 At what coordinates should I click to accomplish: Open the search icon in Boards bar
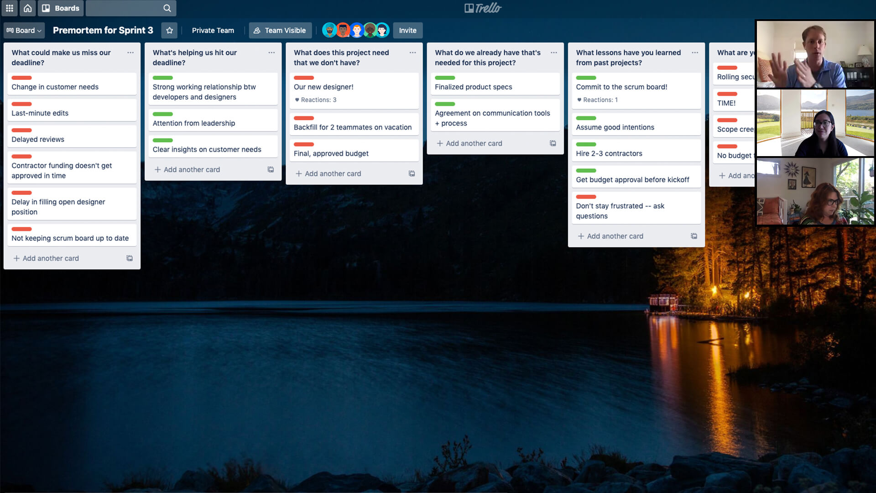(x=167, y=8)
